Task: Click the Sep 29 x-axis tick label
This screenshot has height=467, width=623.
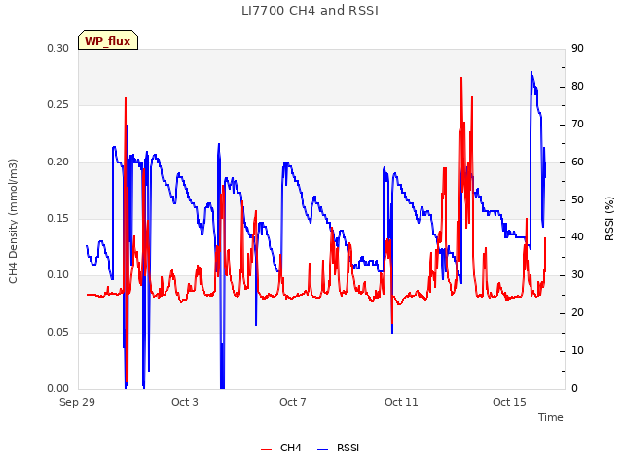Action: (77, 402)
